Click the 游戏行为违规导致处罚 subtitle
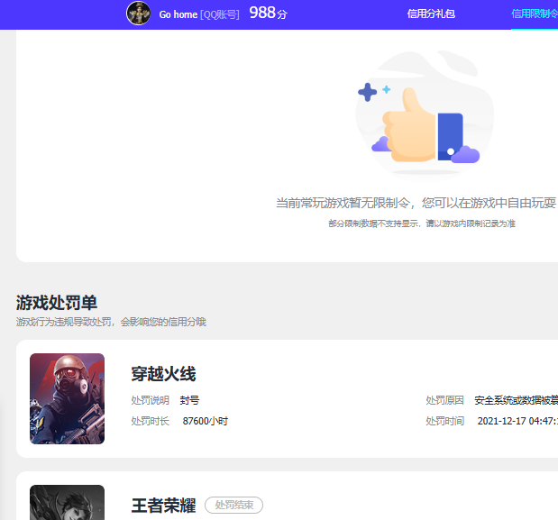Viewport: 558px width, 520px height. pos(111,322)
